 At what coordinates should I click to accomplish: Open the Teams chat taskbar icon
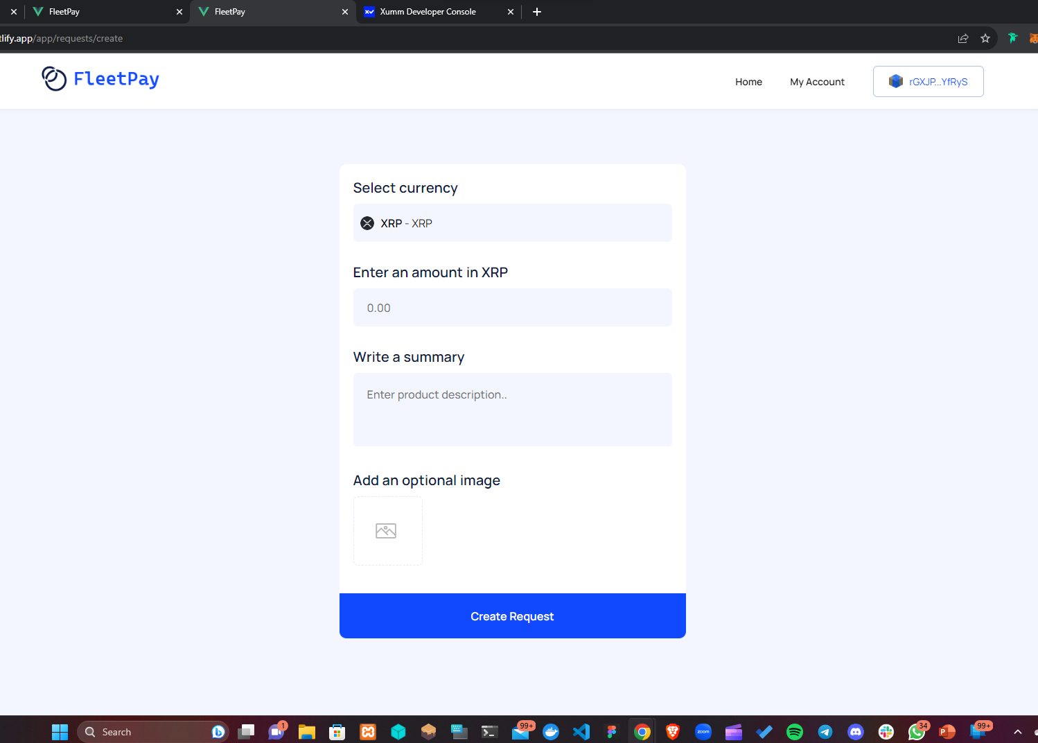tap(276, 732)
